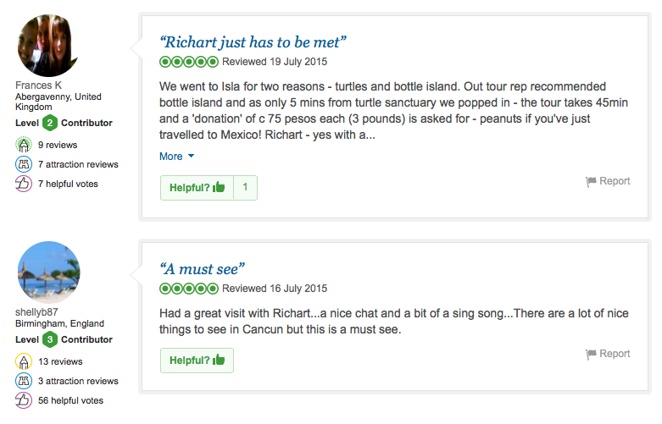Open Frances K's profile photo
662x424 pixels.
48,46
